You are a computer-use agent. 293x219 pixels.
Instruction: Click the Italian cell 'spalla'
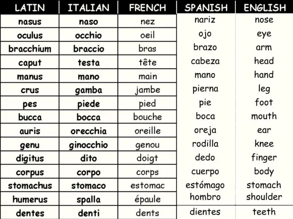coord(88,199)
